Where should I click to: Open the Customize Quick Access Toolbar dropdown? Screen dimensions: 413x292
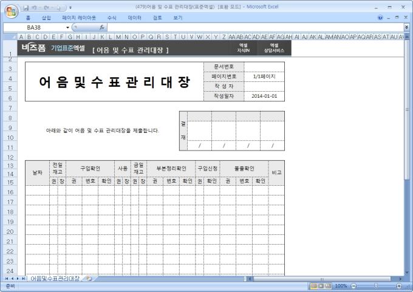coord(70,8)
